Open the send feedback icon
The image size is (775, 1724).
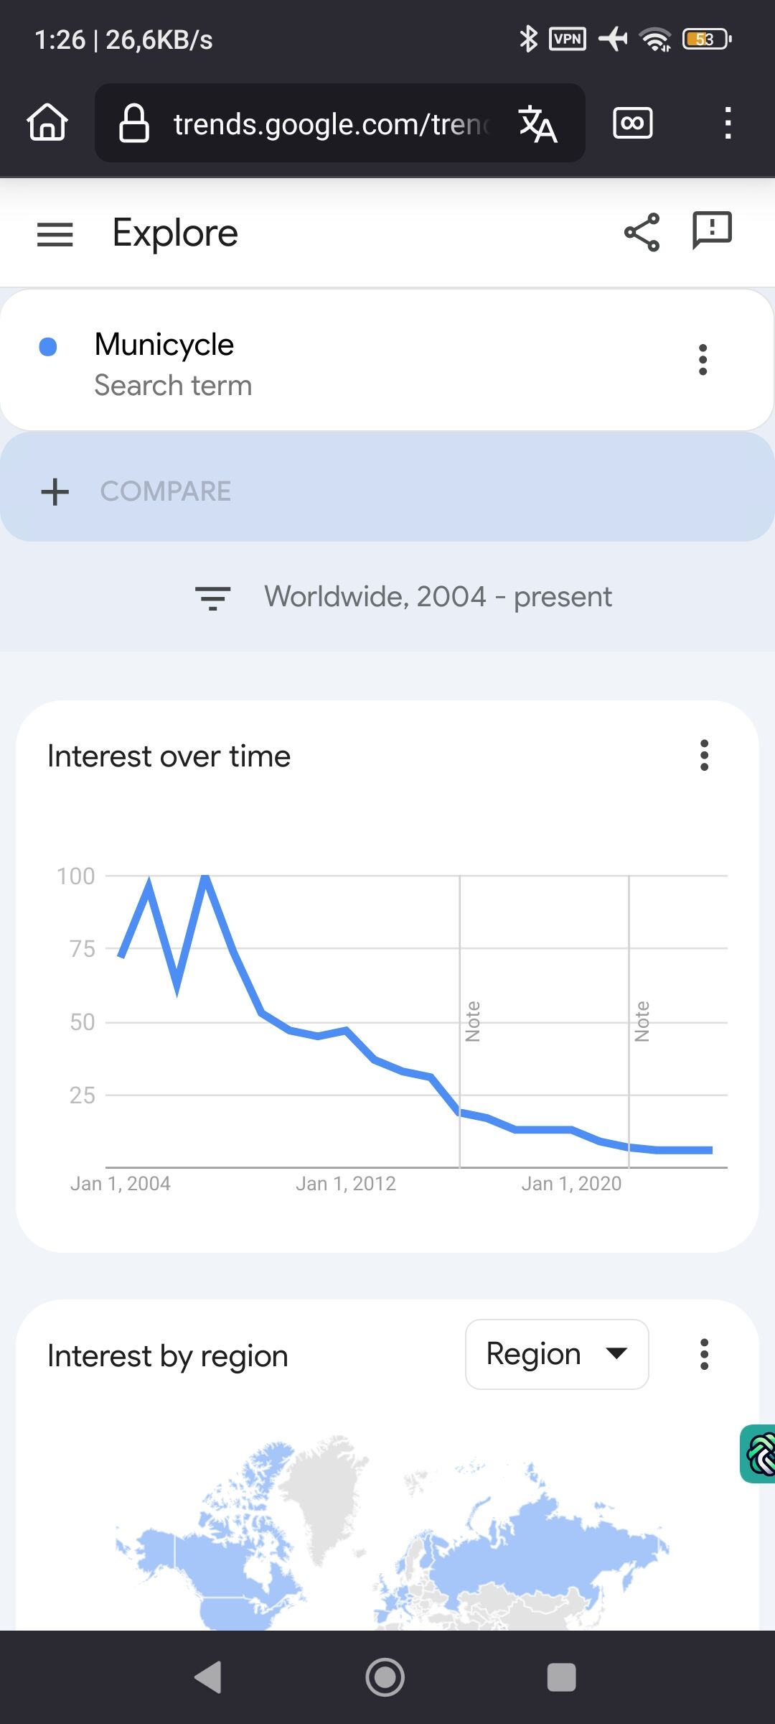click(711, 231)
